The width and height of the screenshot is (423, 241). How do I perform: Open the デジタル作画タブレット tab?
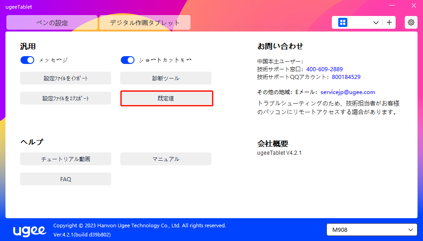click(144, 22)
